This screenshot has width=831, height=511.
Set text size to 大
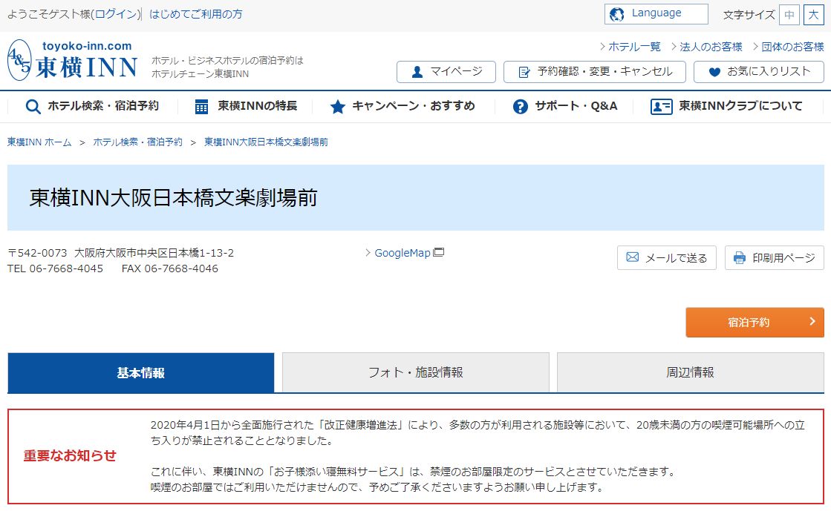[813, 15]
